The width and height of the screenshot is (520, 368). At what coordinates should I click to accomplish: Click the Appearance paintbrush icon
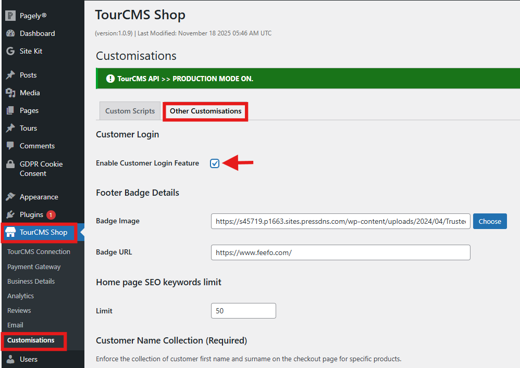(10, 197)
